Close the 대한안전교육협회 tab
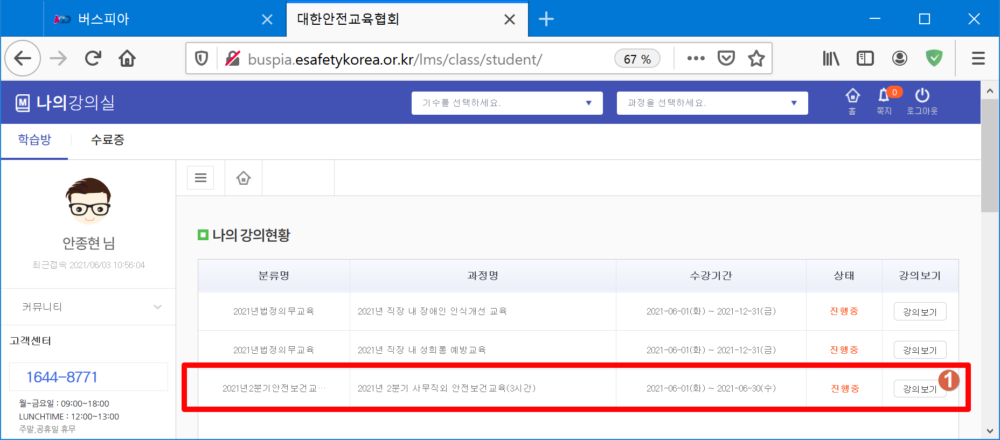Image resolution: width=1000 pixels, height=440 pixels. pyautogui.click(x=509, y=20)
